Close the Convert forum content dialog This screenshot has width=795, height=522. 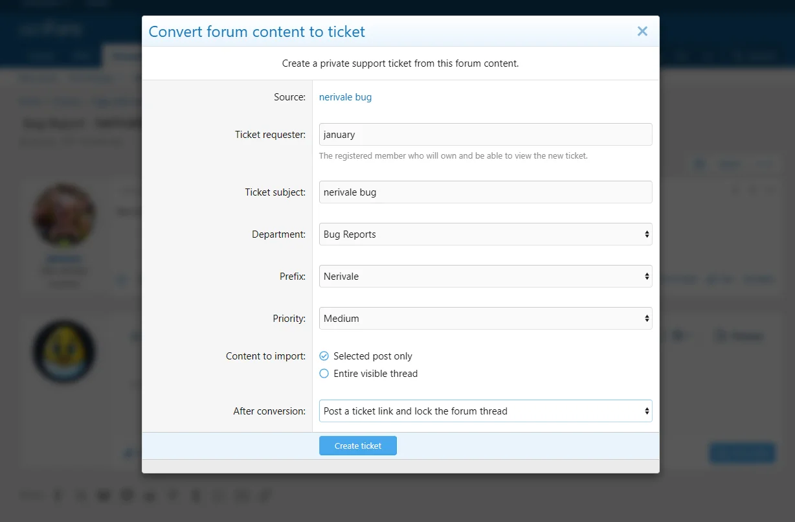(642, 31)
